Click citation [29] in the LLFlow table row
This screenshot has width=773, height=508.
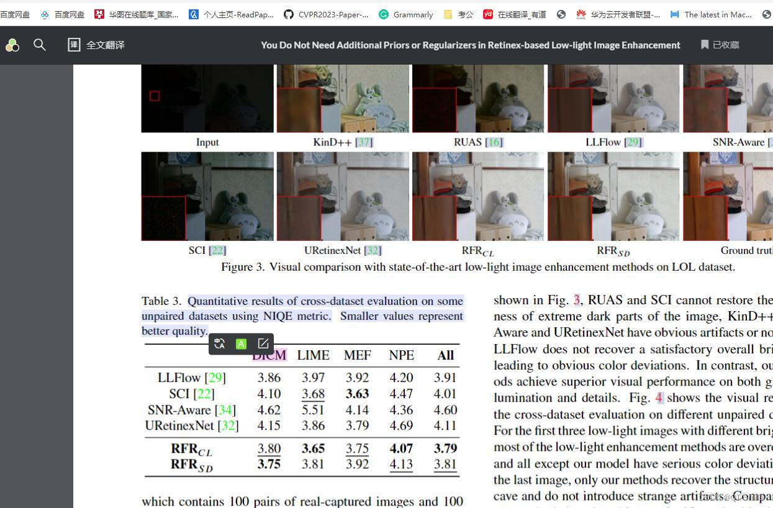tap(215, 378)
